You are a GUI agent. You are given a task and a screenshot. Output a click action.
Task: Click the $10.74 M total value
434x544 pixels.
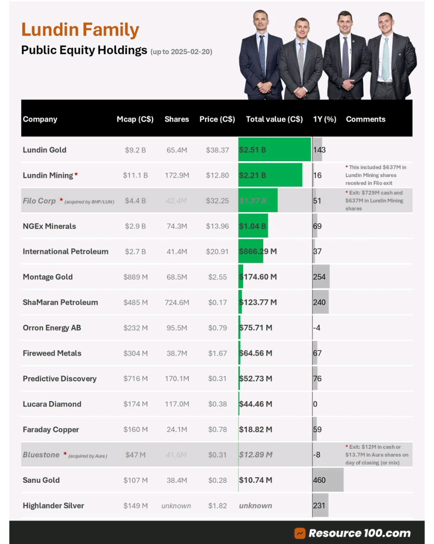click(x=256, y=480)
